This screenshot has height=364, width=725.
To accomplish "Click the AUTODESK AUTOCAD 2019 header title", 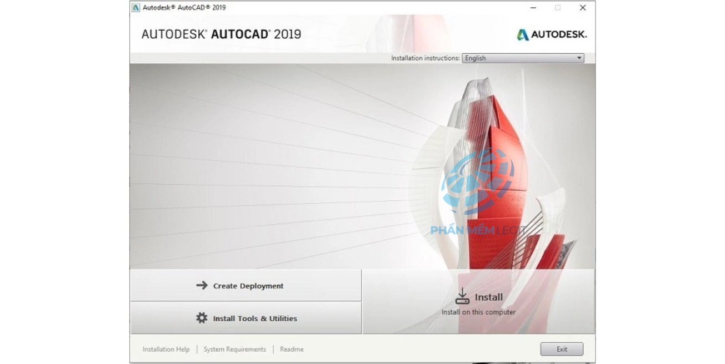I will click(221, 34).
